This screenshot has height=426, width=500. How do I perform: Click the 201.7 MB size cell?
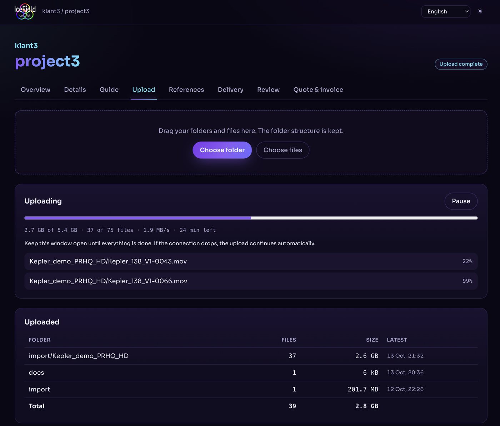pos(363,389)
